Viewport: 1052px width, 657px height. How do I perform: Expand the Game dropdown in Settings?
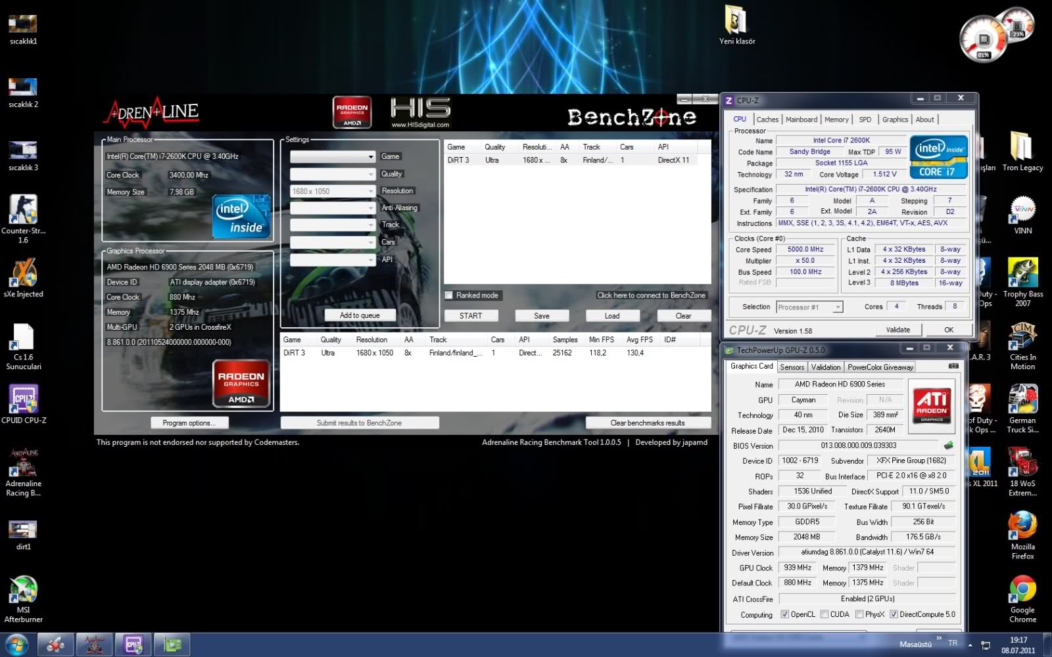tap(333, 156)
